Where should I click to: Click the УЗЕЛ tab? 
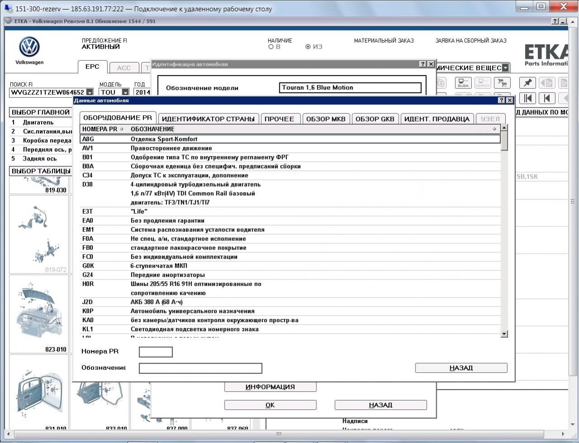click(x=490, y=119)
